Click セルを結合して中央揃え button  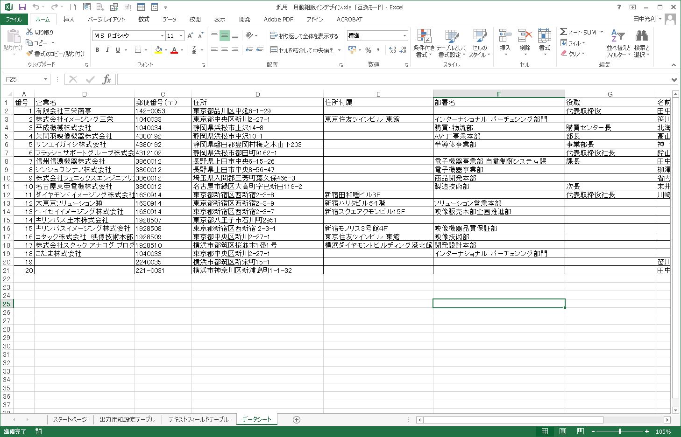pos(302,50)
